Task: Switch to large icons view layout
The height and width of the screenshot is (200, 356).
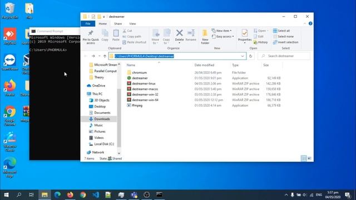Action: (x=309, y=158)
